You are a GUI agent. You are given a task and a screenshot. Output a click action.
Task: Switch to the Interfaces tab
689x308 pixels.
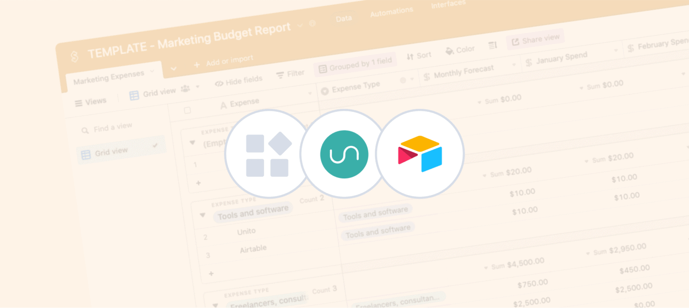(448, 4)
